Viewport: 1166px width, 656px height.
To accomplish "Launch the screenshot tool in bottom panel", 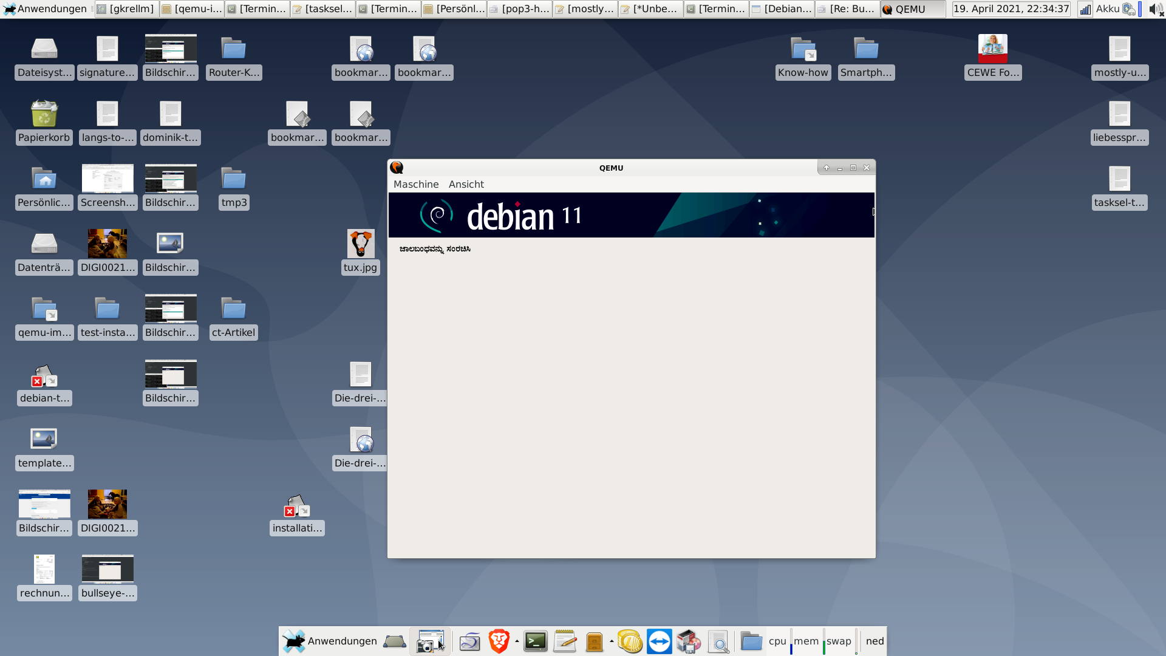I will pyautogui.click(x=430, y=641).
